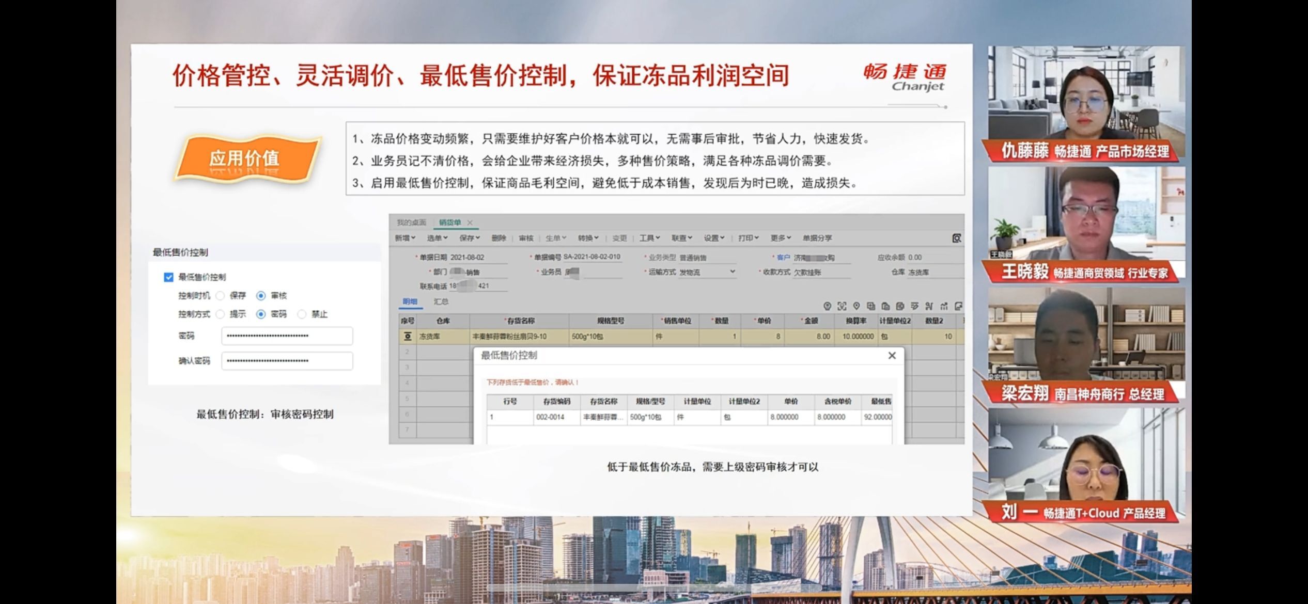This screenshot has width=1308, height=604.
Task: Close the 销货单 tab with its X
Action: 470,222
